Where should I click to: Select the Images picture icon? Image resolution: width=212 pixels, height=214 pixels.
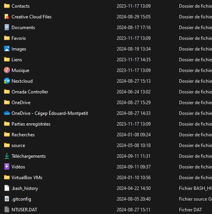[x=7, y=49]
